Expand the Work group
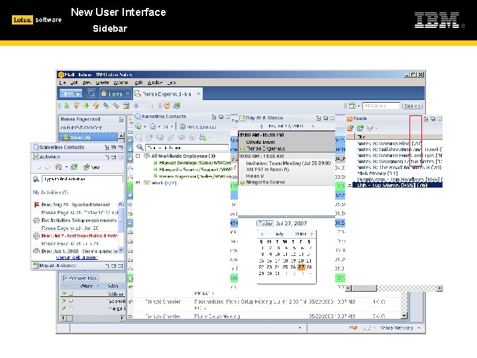This screenshot has height=358, width=477. 138,183
